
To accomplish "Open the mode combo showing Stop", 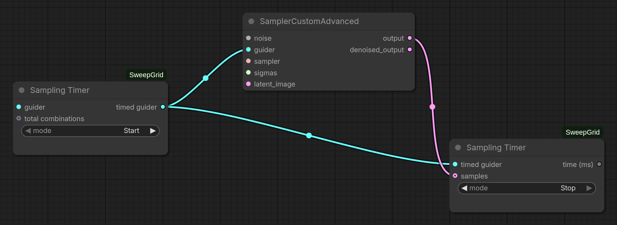I will click(527, 188).
